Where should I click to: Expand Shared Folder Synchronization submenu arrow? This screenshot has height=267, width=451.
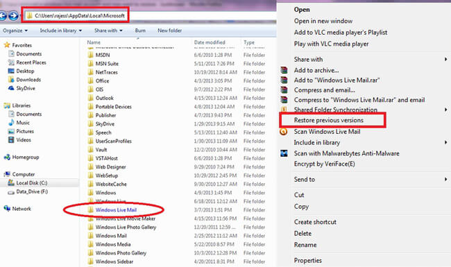(x=445, y=110)
